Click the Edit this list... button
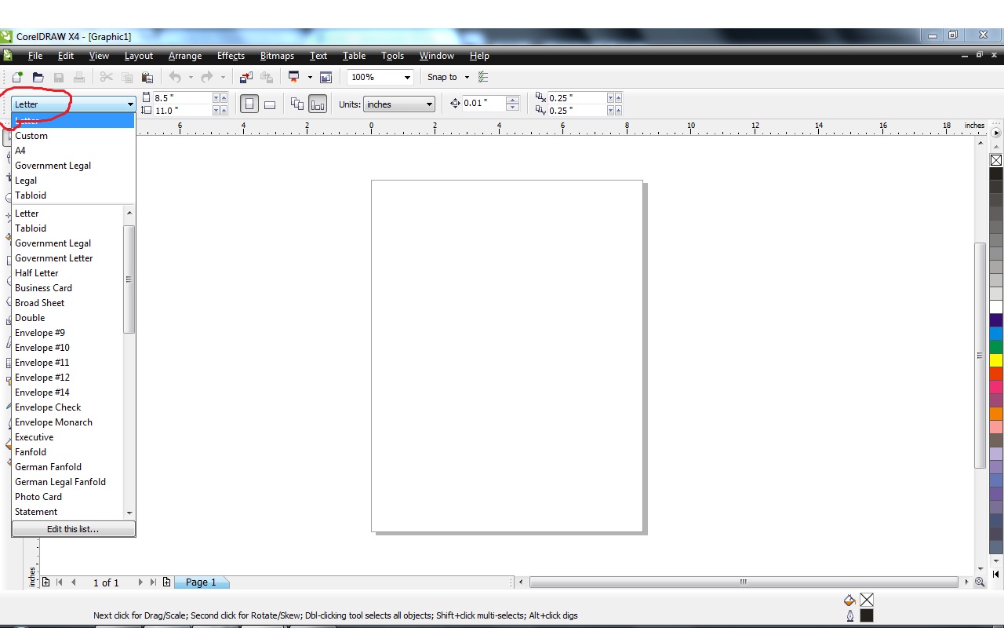Viewport: 1004px width, 628px height. pyautogui.click(x=74, y=529)
